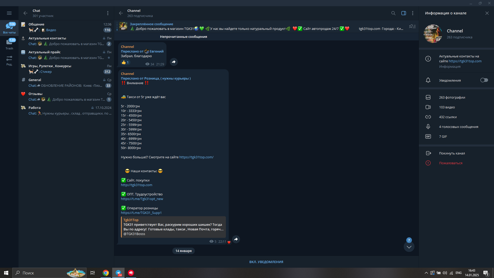Toggle the channel info side panel
This screenshot has width=494, height=278.
click(x=404, y=13)
